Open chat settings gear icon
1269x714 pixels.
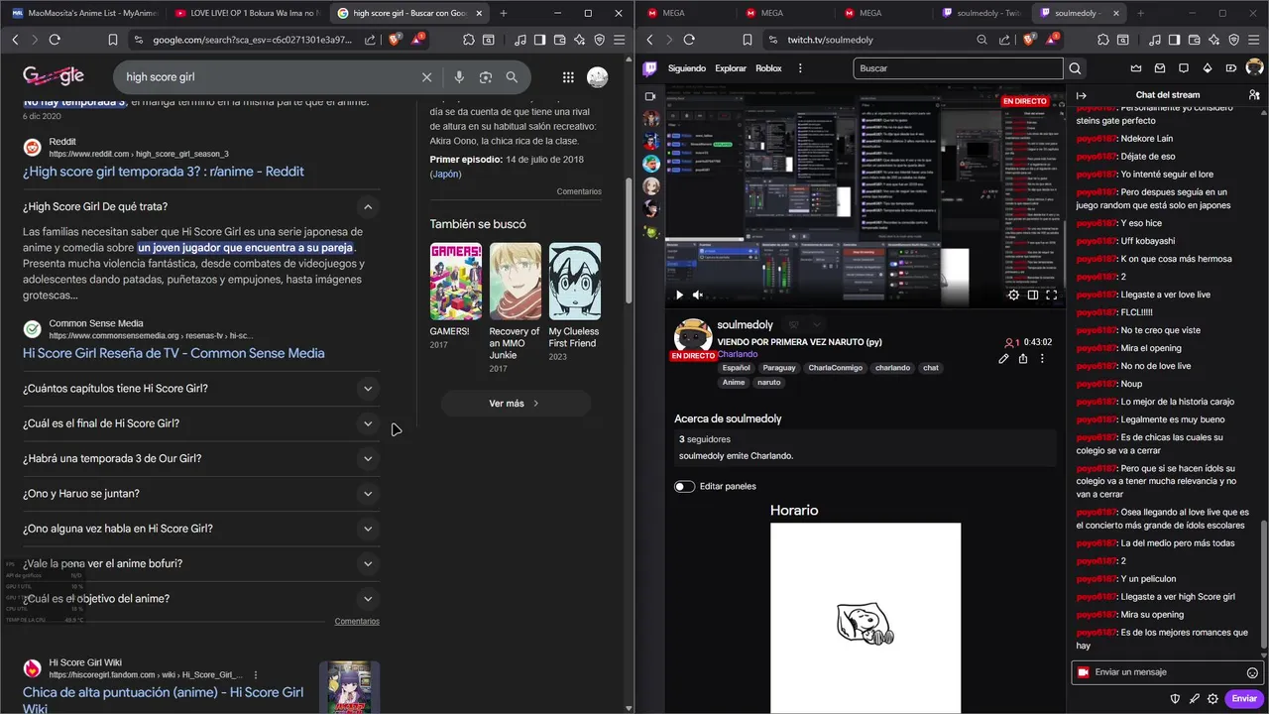[1212, 698]
